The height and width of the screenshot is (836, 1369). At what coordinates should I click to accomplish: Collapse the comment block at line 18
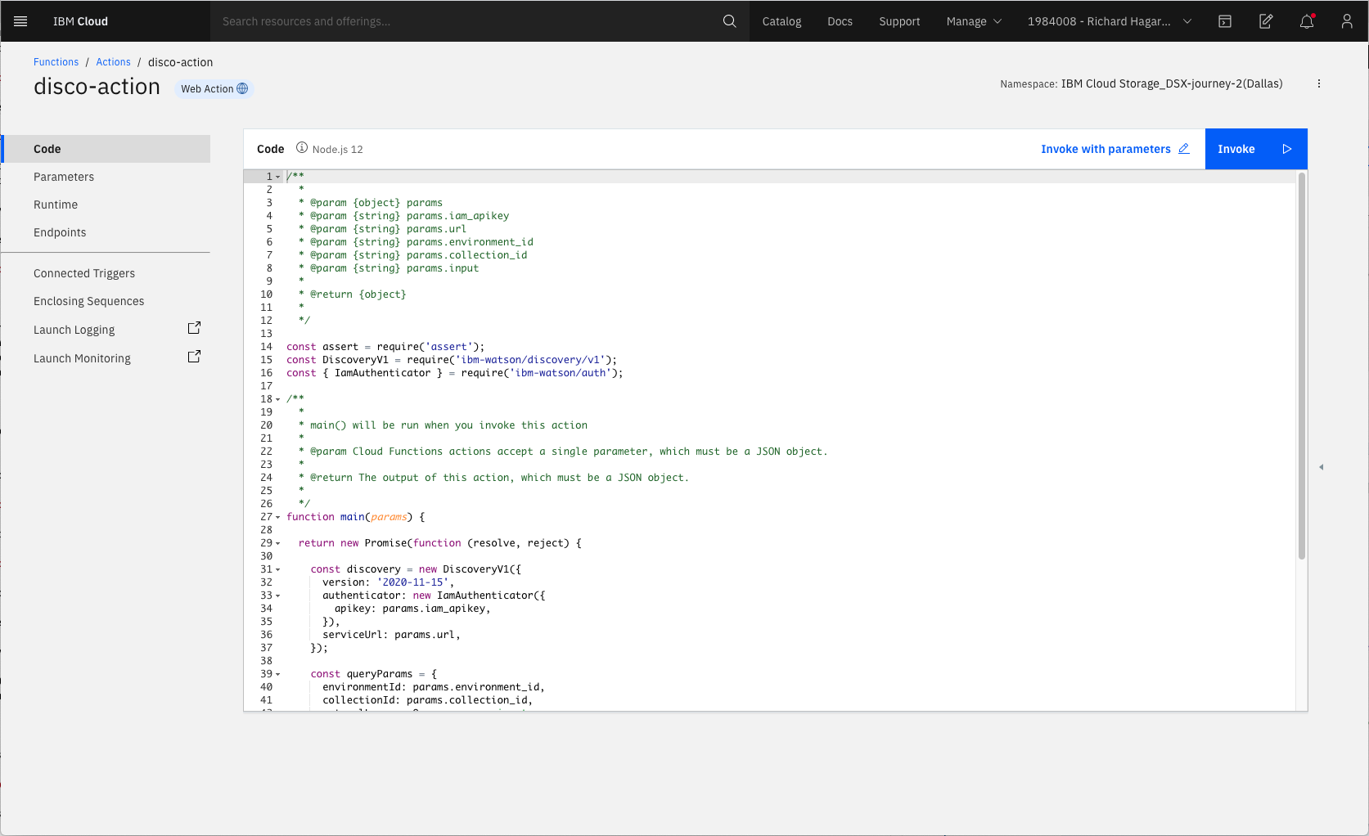coord(278,399)
